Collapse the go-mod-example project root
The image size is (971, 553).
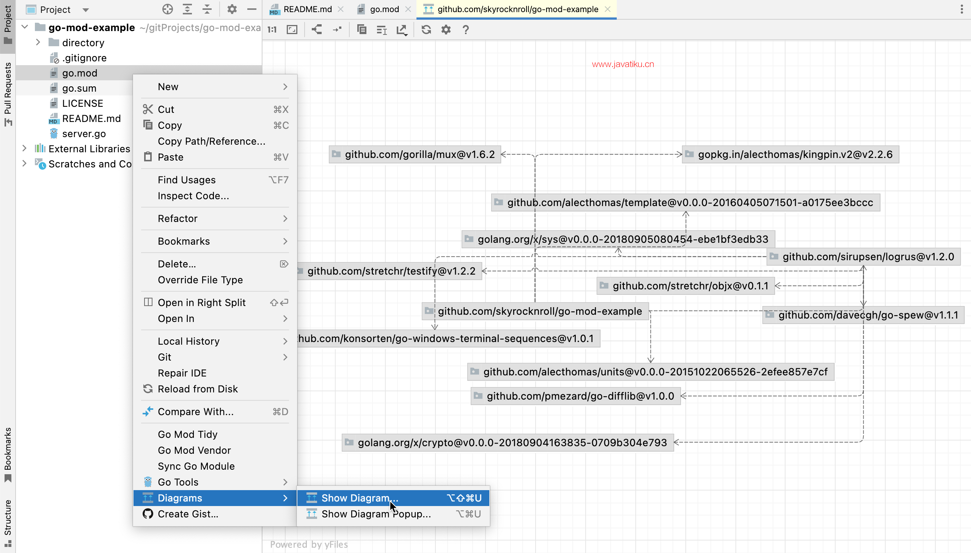(x=25, y=27)
